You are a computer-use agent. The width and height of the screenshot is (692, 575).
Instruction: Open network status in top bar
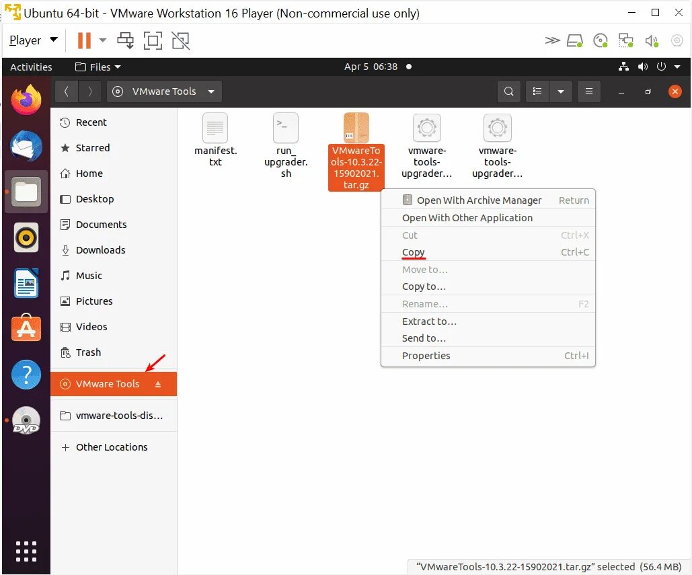(623, 67)
